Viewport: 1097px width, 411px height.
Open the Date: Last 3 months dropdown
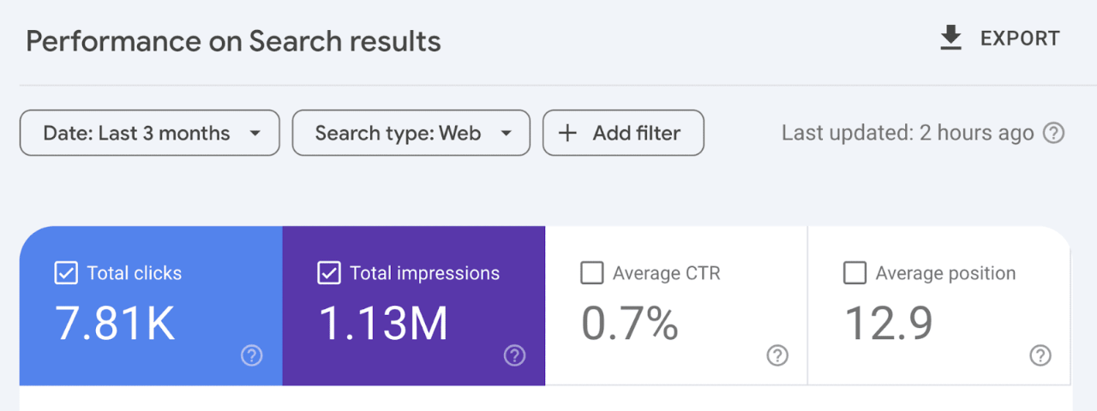[150, 133]
